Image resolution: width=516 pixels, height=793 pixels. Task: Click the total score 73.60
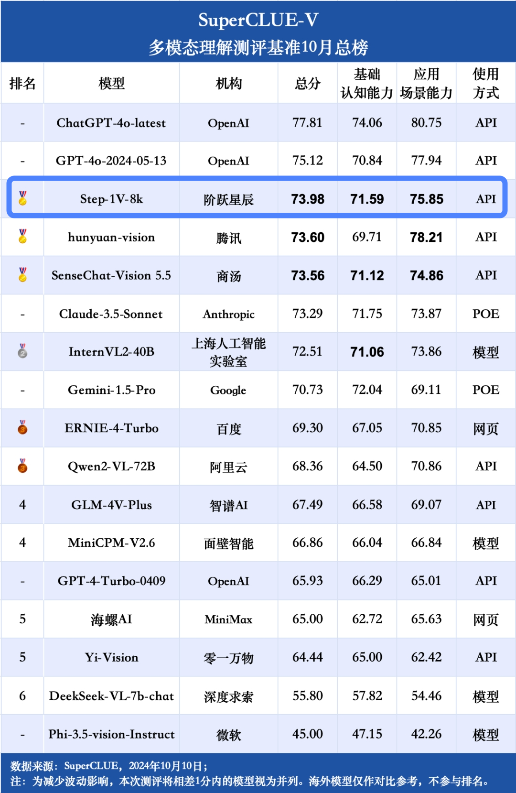(x=308, y=237)
